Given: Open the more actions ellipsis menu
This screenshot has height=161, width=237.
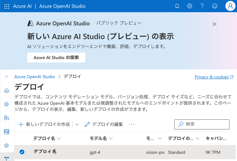Looking at the screenshot, I should 132,124.
